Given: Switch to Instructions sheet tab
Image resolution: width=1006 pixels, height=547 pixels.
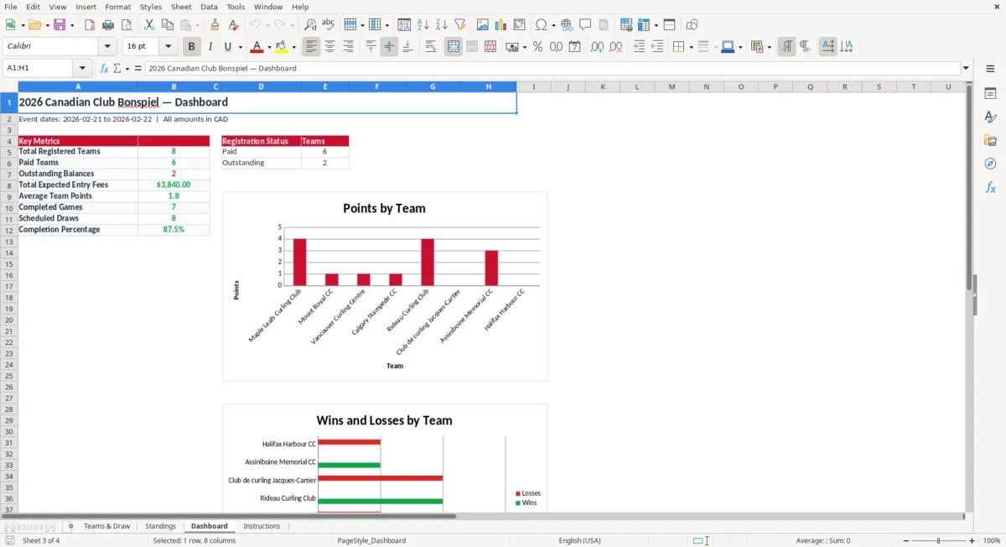Looking at the screenshot, I should click(262, 526).
